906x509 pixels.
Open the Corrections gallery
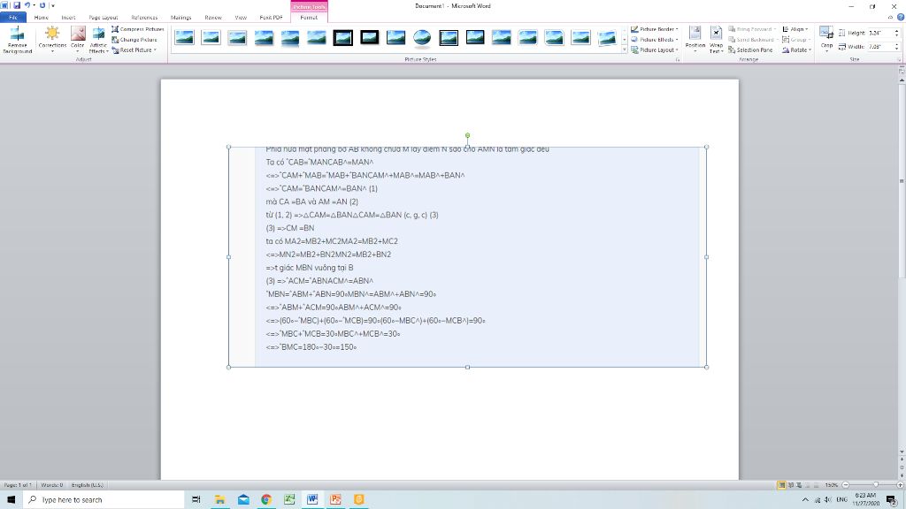coord(52,41)
